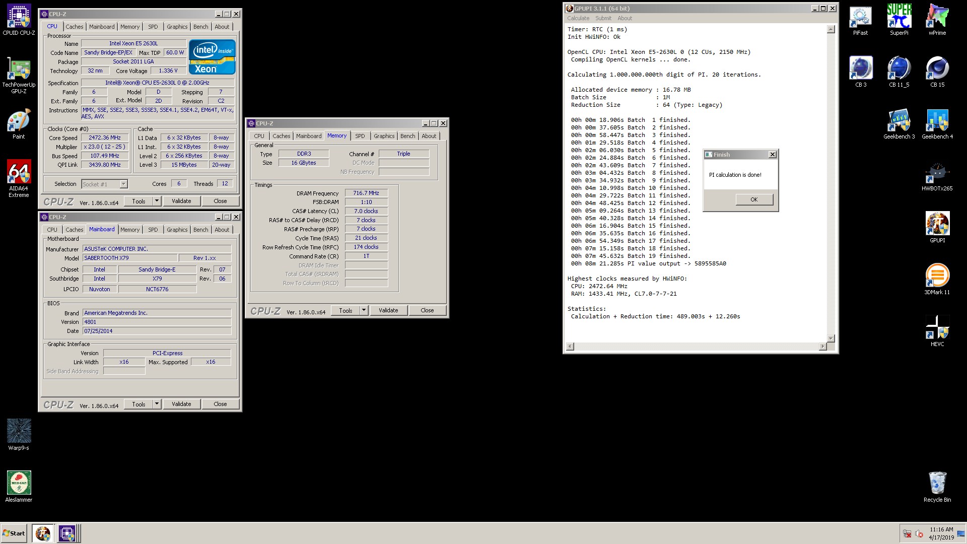Click GPUPI taskbar button

coord(43,533)
